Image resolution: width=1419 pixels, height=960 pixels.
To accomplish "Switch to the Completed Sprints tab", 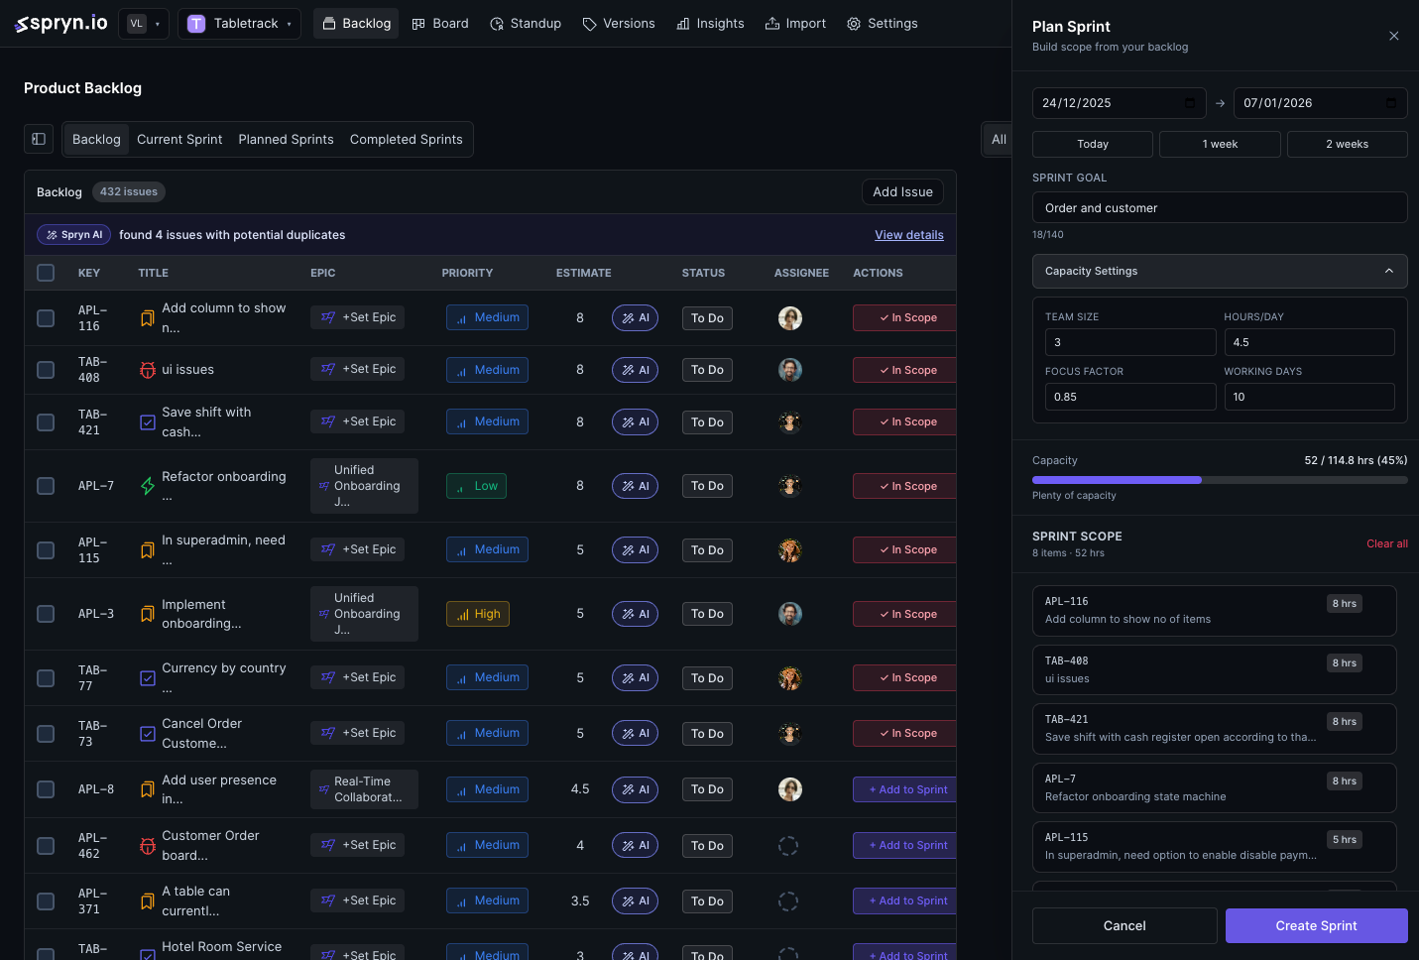I will pyautogui.click(x=406, y=139).
